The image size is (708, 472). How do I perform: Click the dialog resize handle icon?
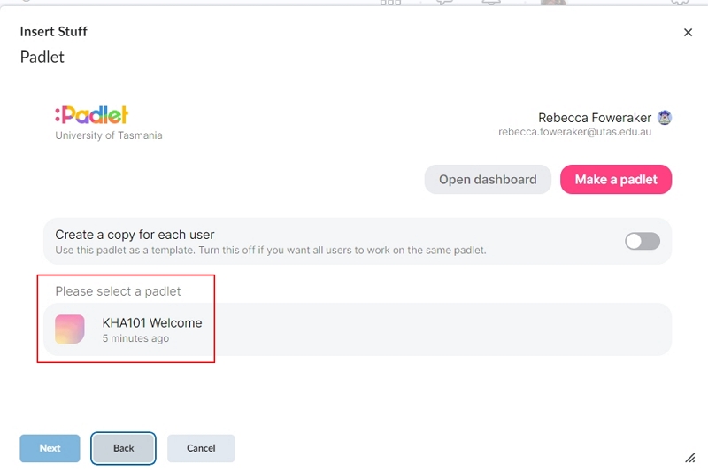(690, 458)
